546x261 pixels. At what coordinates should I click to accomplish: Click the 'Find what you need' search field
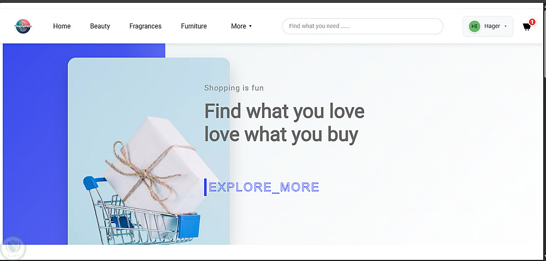363,26
